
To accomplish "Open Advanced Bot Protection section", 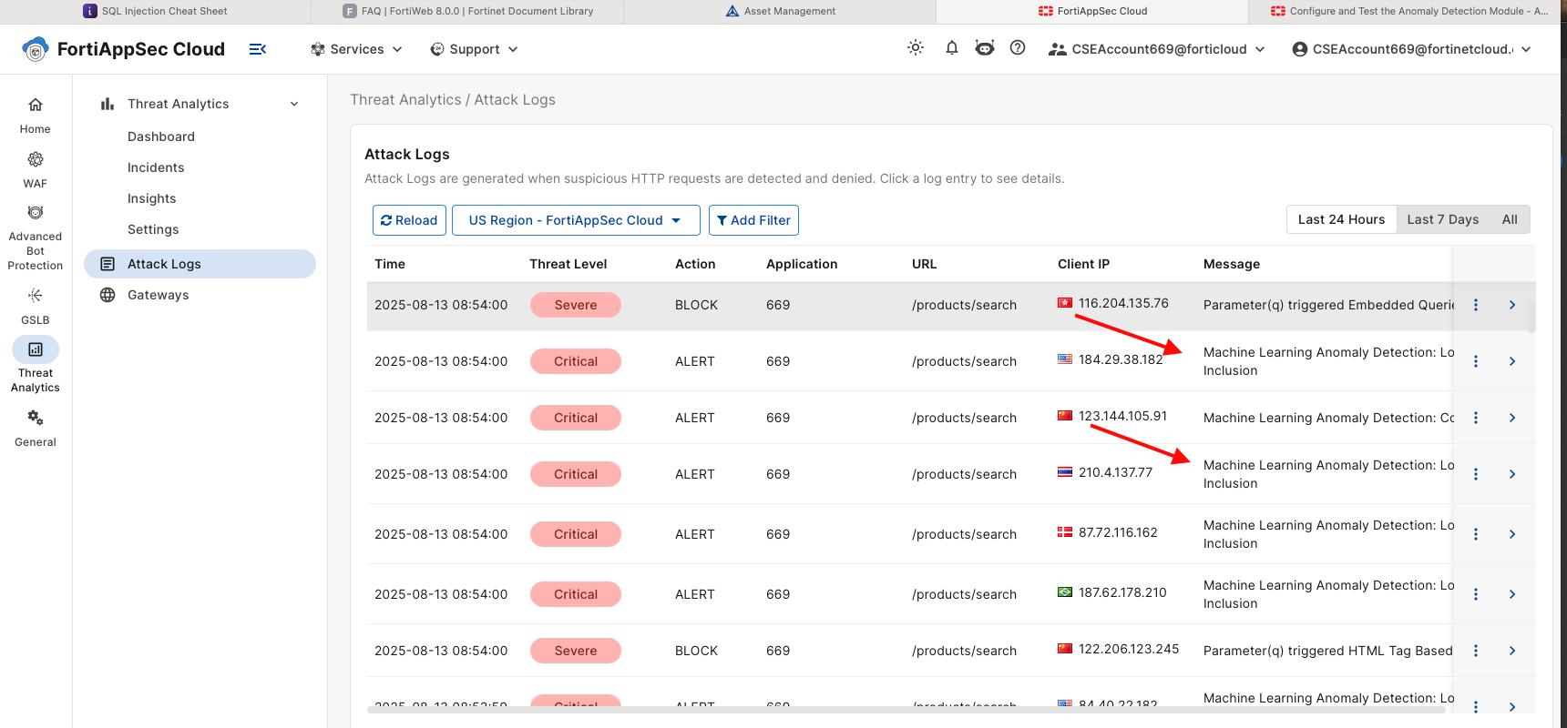I will (x=36, y=238).
